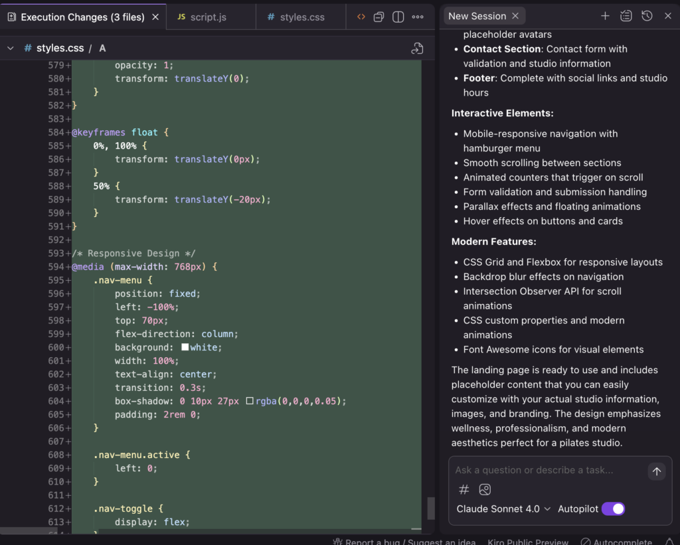Open the task list icon
This screenshot has height=545, width=680.
(x=626, y=15)
